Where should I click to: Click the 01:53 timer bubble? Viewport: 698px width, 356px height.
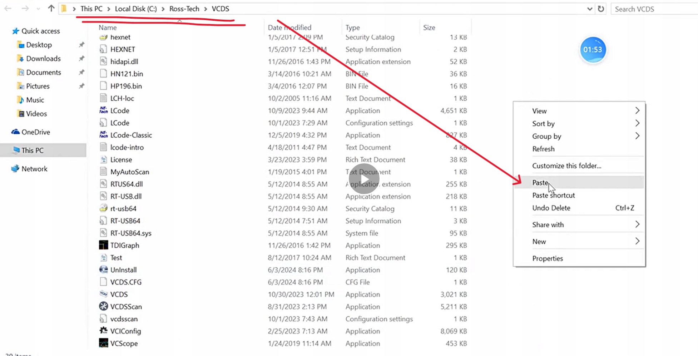(593, 50)
